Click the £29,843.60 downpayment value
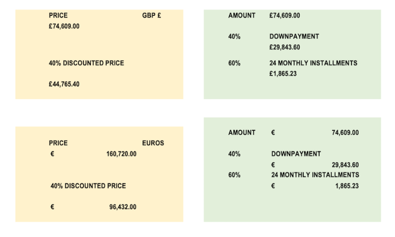The image size is (395, 237). [x=284, y=47]
